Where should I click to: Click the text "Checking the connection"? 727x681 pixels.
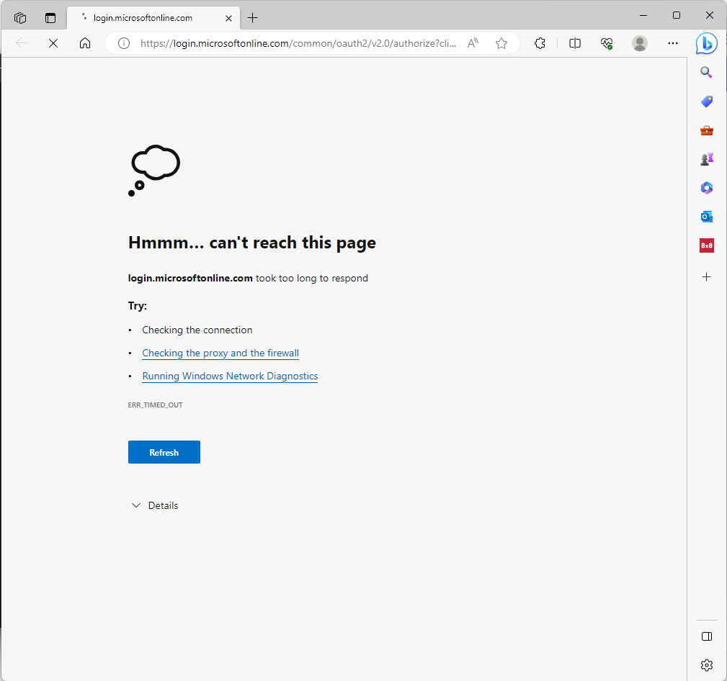click(197, 330)
